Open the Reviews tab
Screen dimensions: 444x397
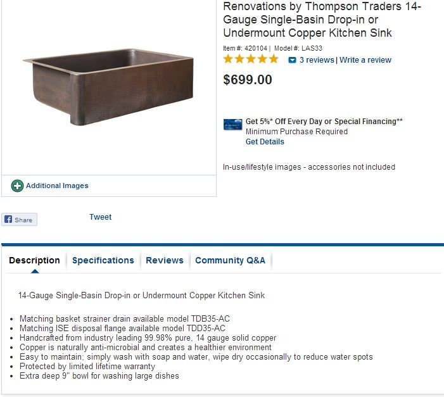[165, 260]
